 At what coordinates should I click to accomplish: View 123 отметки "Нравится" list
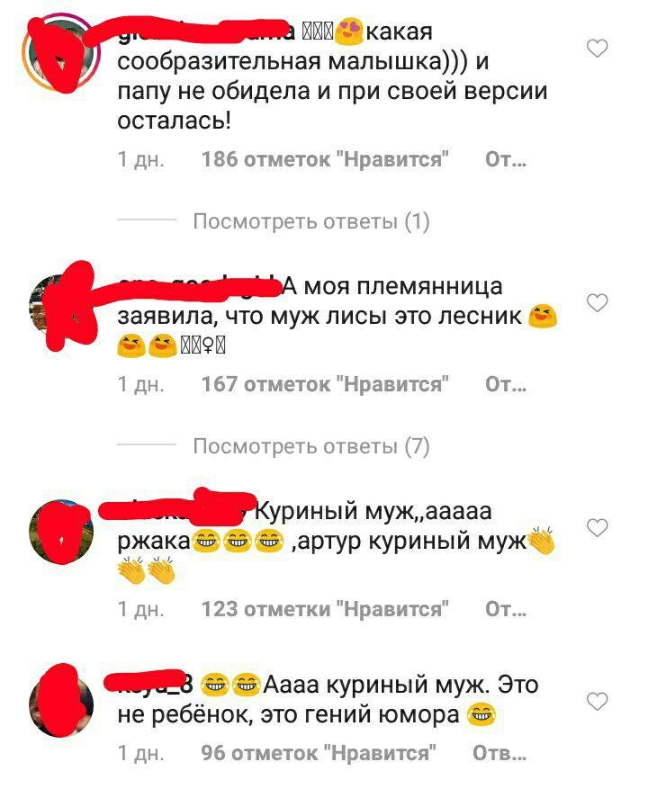point(325,609)
